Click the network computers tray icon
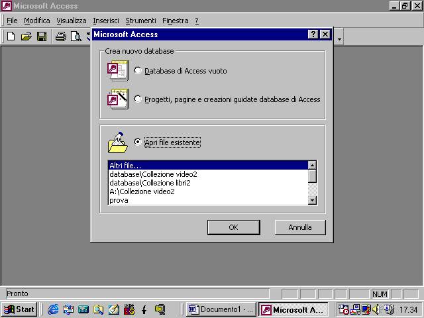Viewport: 424px width, 318px height. tap(355, 309)
